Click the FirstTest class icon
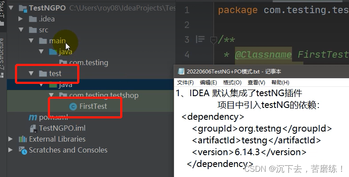The height and width of the screenshot is (177, 349). coord(73,107)
